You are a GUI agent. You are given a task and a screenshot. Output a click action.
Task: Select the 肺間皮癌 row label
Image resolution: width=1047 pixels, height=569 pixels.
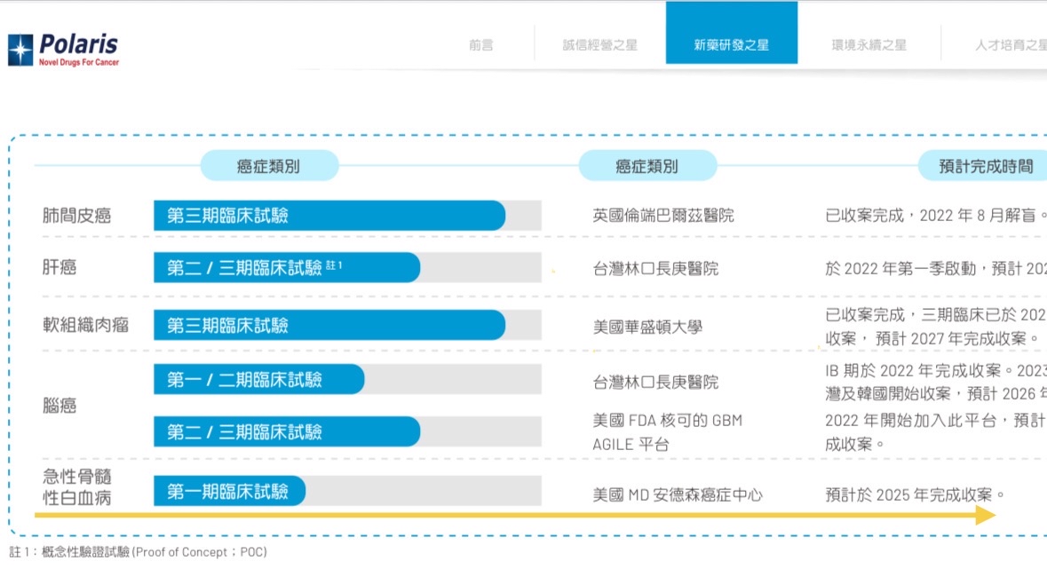point(76,215)
